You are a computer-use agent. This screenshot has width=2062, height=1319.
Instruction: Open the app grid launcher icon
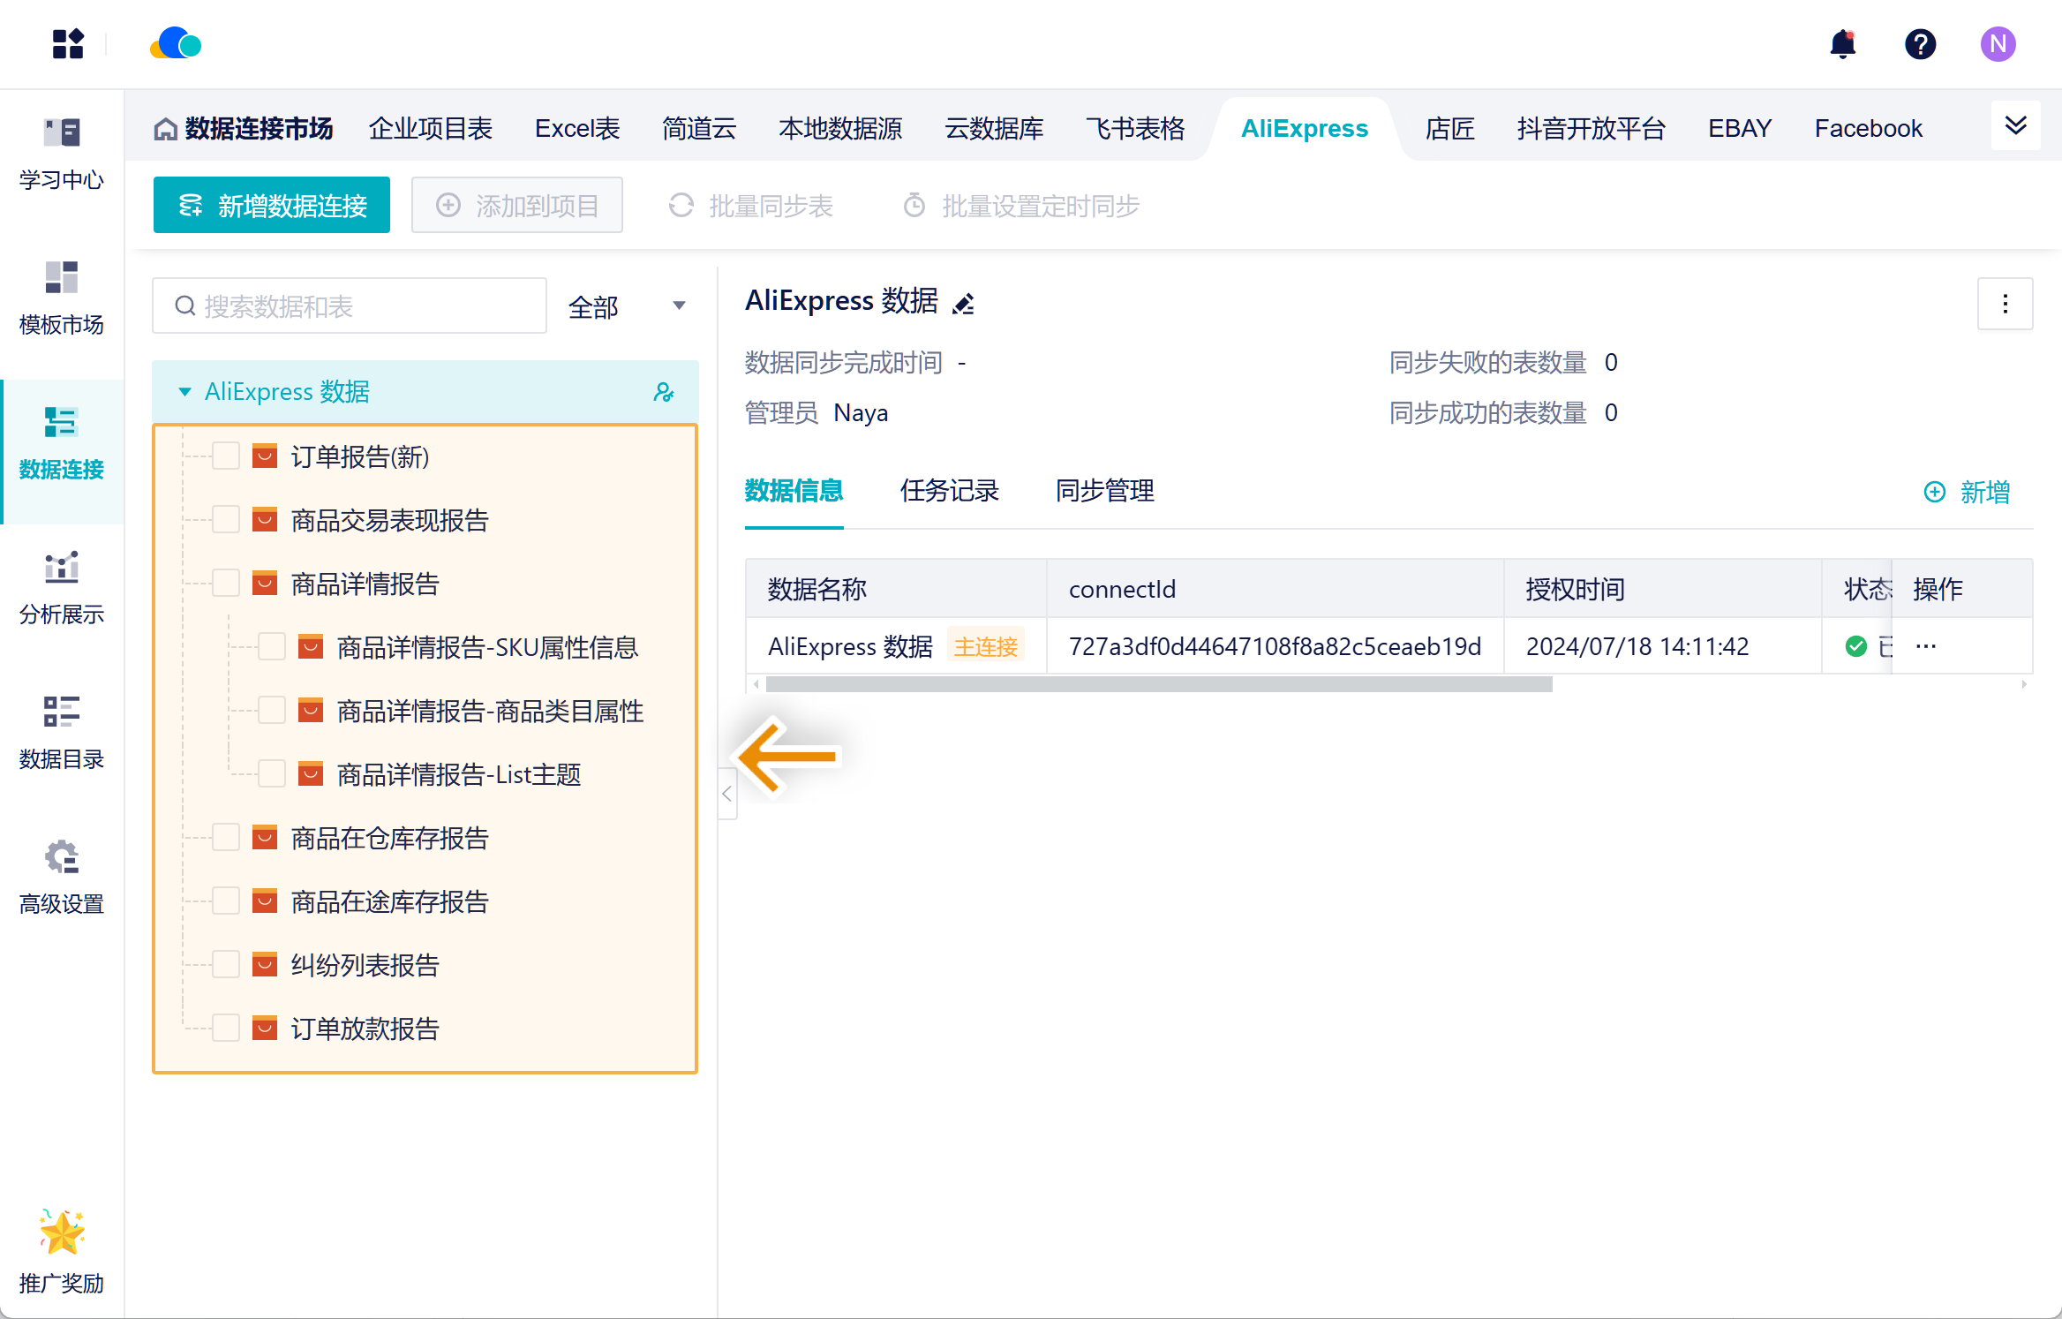[67, 44]
